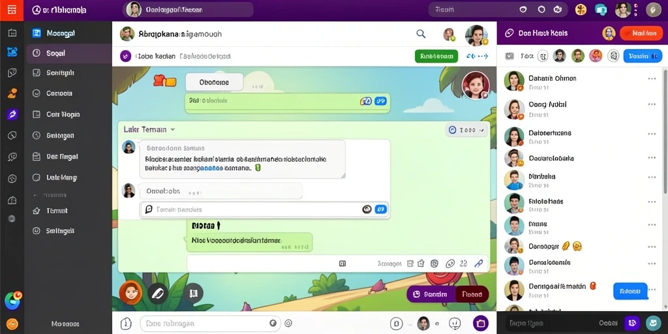The width and height of the screenshot is (668, 334).
Task: Click the purple 'Seoniin' button above the bottom bar
Action: point(431,294)
